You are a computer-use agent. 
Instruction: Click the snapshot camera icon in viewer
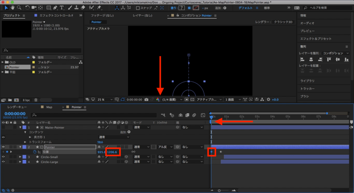click(x=147, y=99)
